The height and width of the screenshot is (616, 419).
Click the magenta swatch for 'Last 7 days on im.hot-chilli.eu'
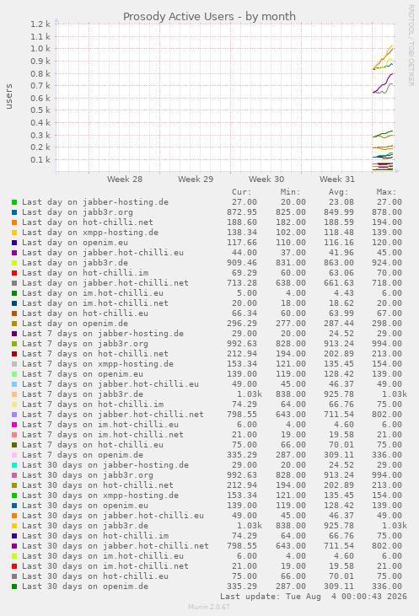coord(14,425)
